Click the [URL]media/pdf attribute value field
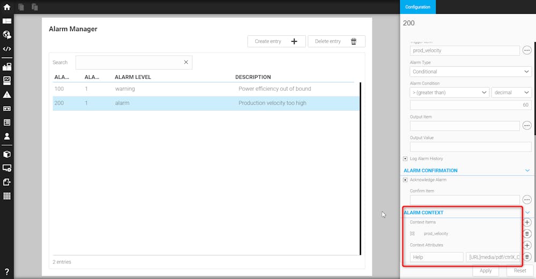Image resolution: width=536 pixels, height=279 pixels. tap(493, 257)
